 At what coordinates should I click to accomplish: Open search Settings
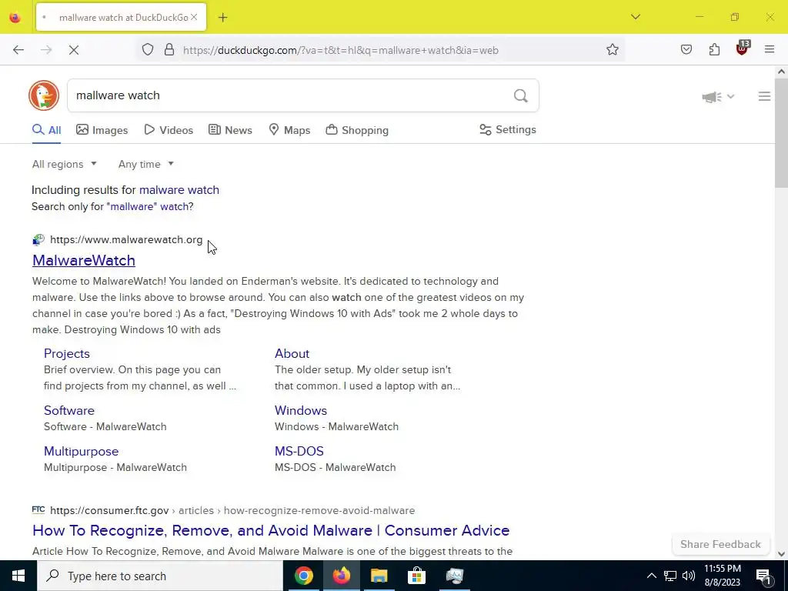click(x=508, y=129)
